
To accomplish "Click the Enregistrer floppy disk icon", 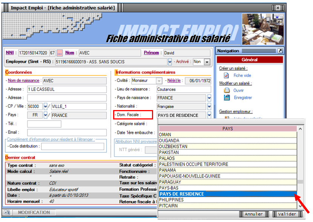I will tap(227, 98).
